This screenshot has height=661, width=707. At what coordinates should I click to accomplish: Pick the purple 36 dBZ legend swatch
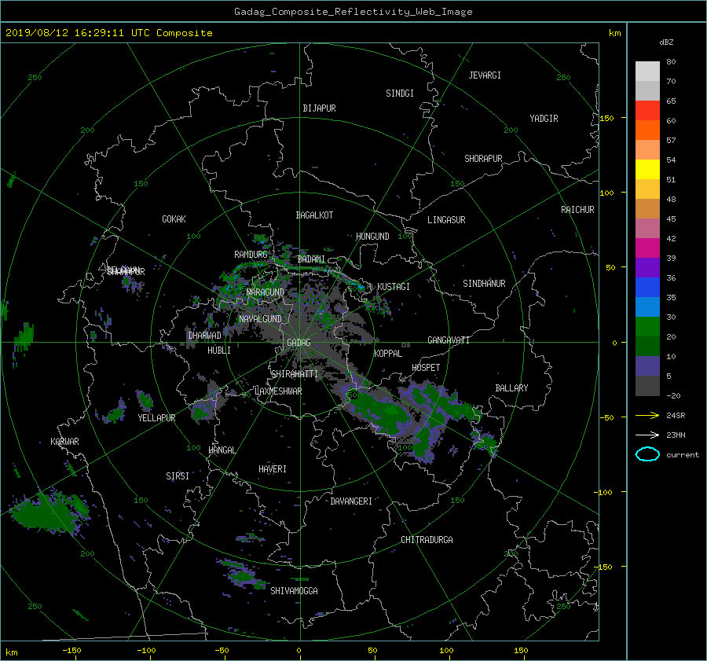[x=647, y=267]
